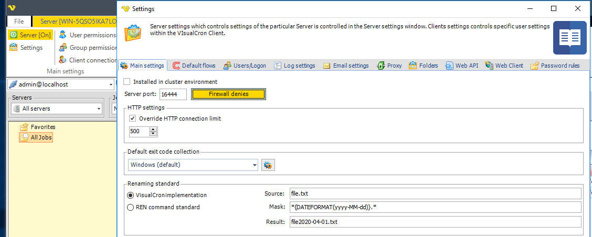Viewport: 592px width, 237px height.
Task: Click the Source file.txt field
Action: (x=435, y=193)
